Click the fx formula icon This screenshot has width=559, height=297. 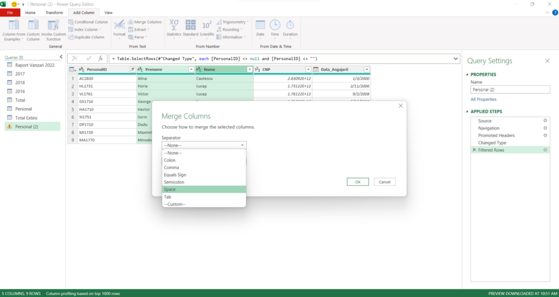[x=101, y=58]
